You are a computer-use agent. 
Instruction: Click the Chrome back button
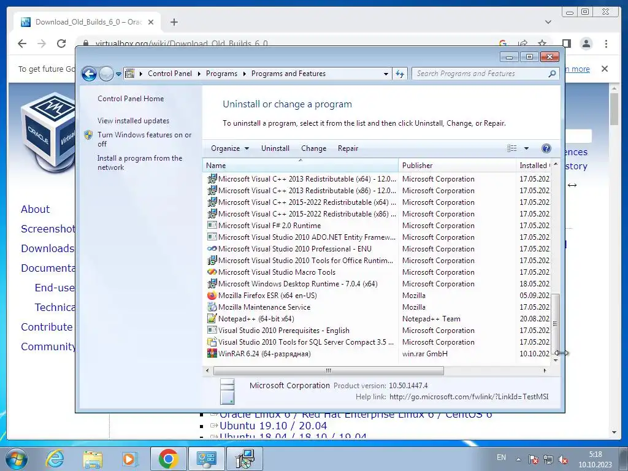pos(22,44)
